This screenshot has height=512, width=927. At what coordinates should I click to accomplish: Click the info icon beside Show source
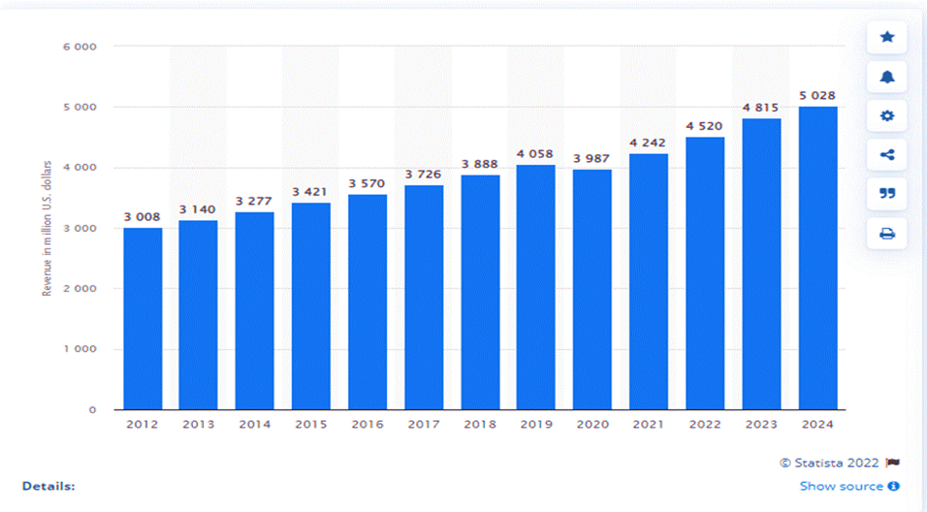(894, 486)
